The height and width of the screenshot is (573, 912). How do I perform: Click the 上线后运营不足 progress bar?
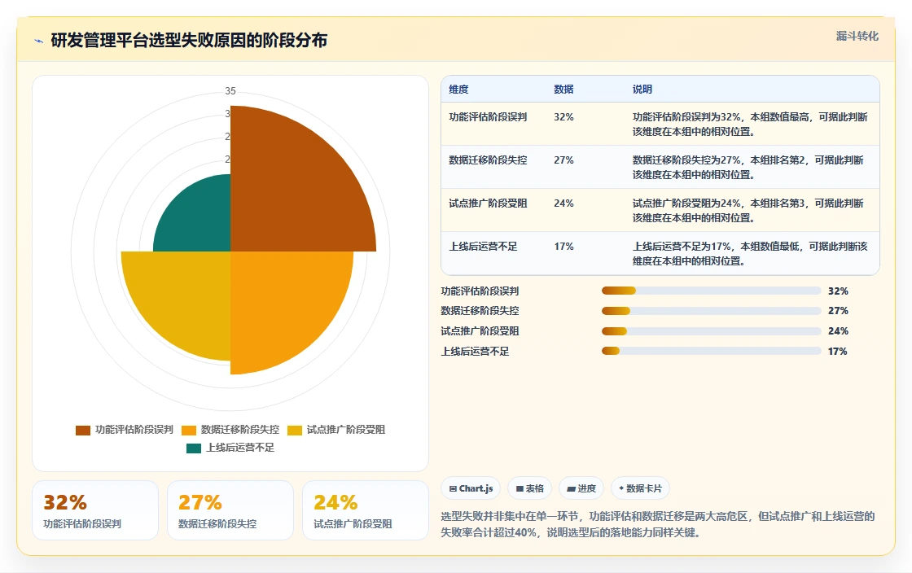point(712,351)
